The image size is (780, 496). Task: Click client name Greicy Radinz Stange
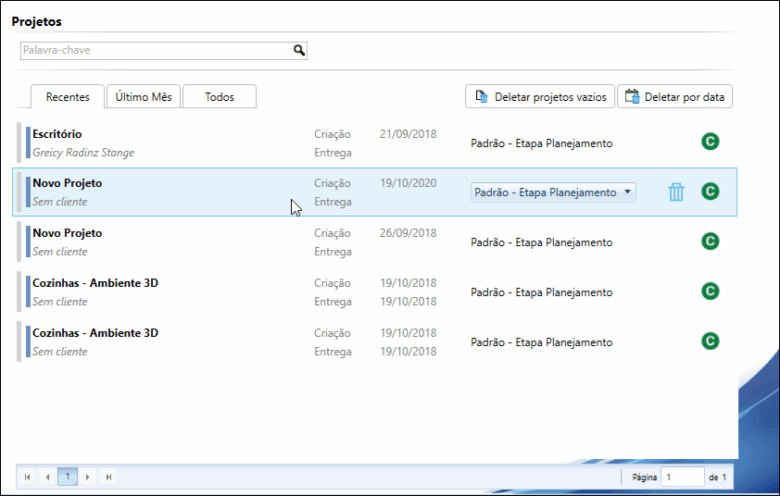point(83,153)
